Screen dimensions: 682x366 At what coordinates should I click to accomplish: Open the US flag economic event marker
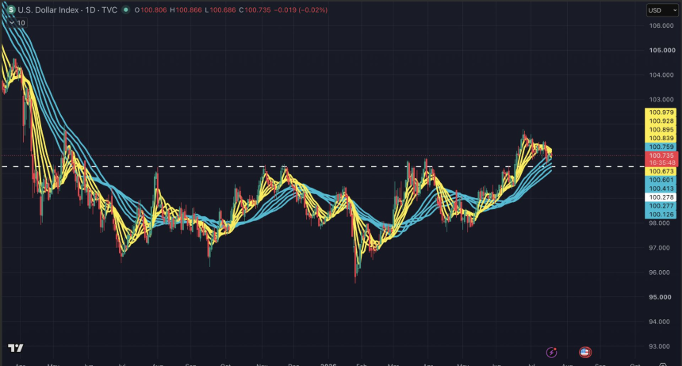585,352
